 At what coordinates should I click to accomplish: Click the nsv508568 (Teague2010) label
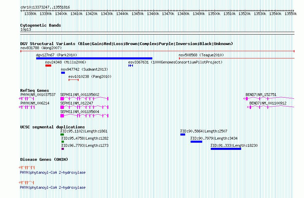201,55
